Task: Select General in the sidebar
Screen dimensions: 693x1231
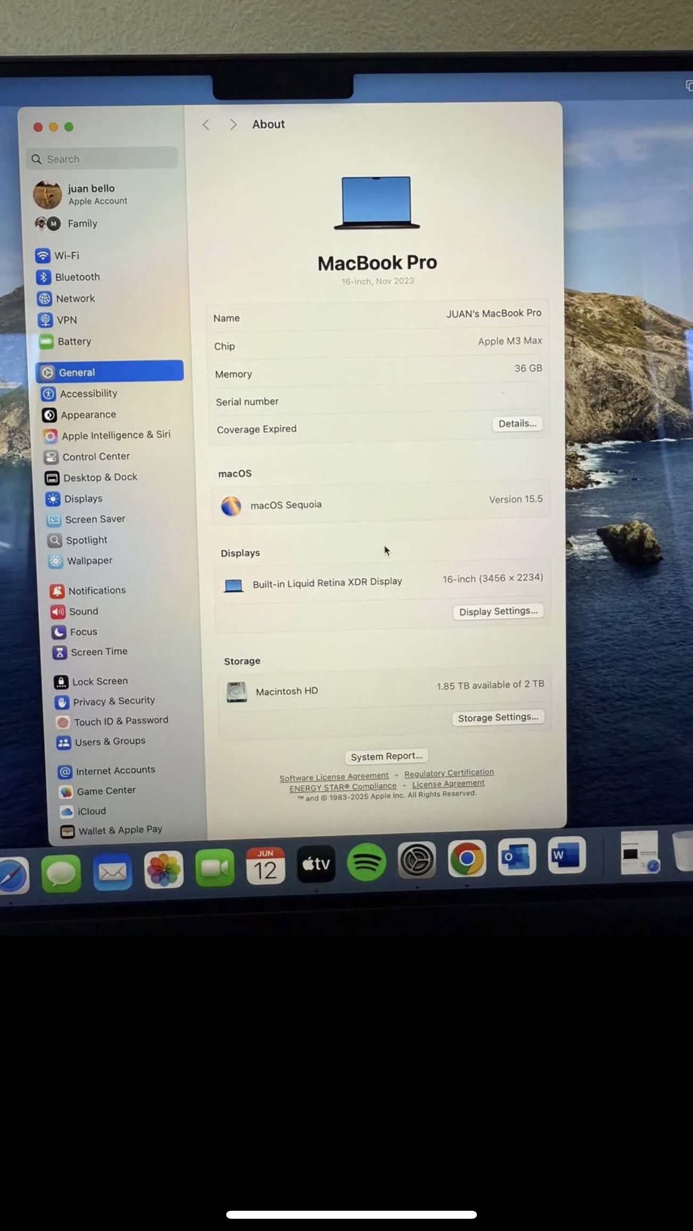Action: [110, 372]
